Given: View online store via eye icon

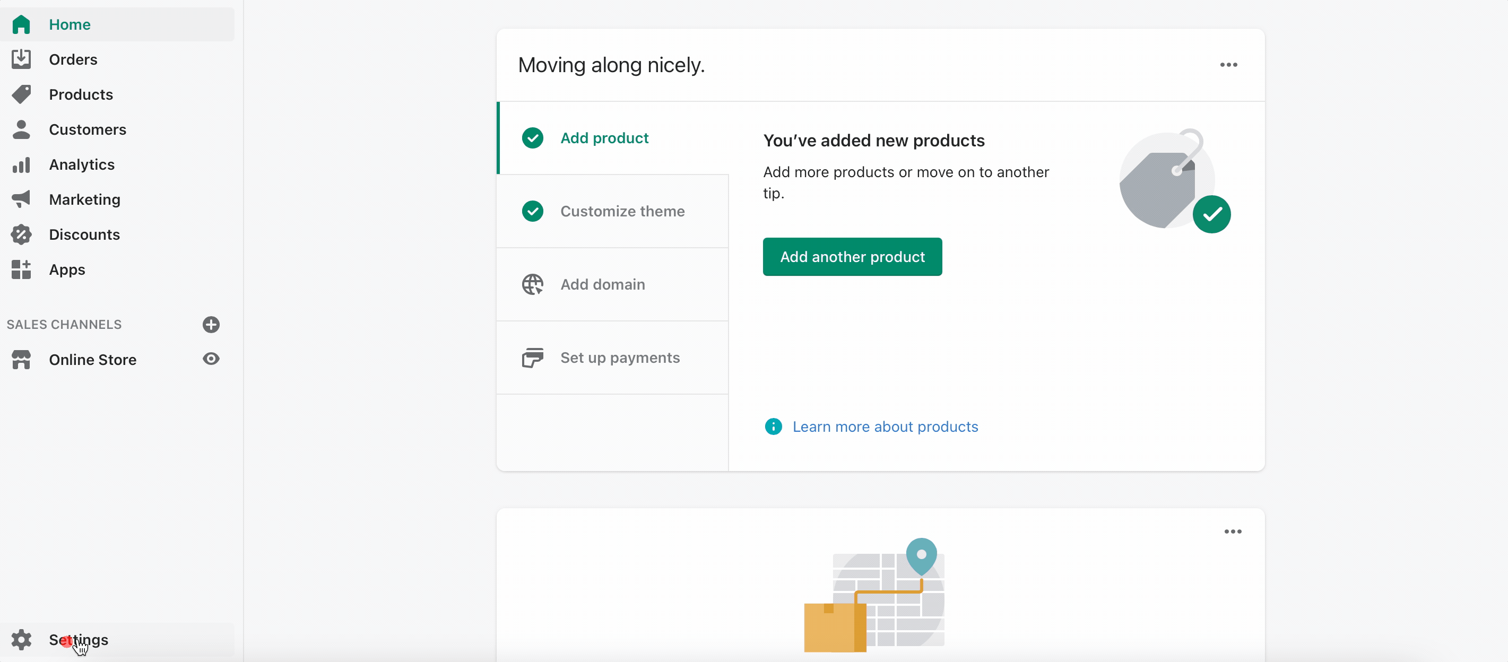Looking at the screenshot, I should (x=211, y=359).
